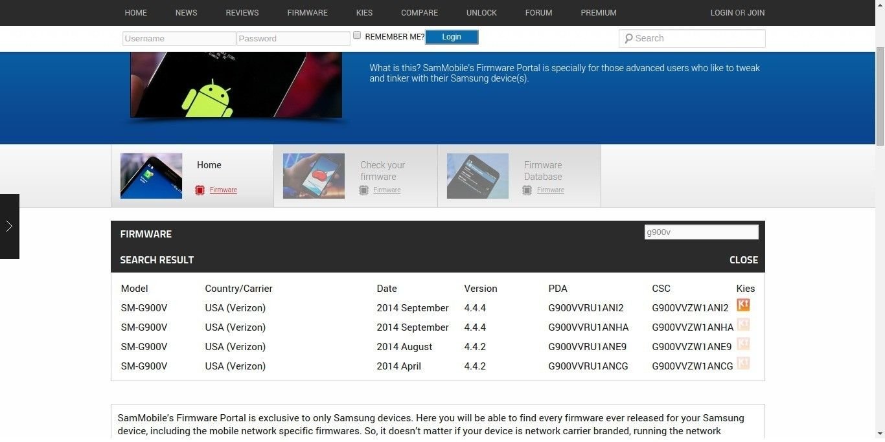Viewport: 885px width, 442px height.
Task: Click the Version column header
Action: coord(481,289)
